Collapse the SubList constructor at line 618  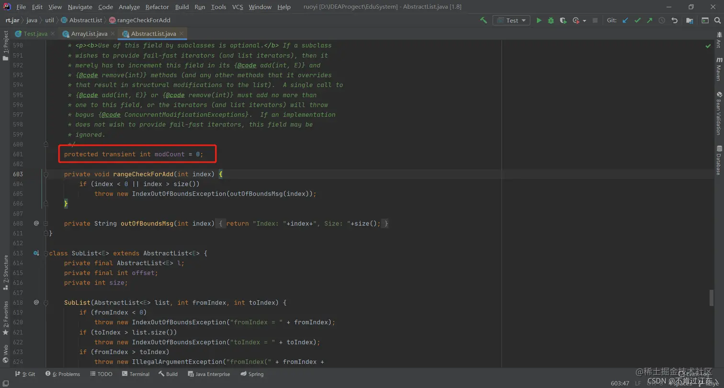click(46, 302)
